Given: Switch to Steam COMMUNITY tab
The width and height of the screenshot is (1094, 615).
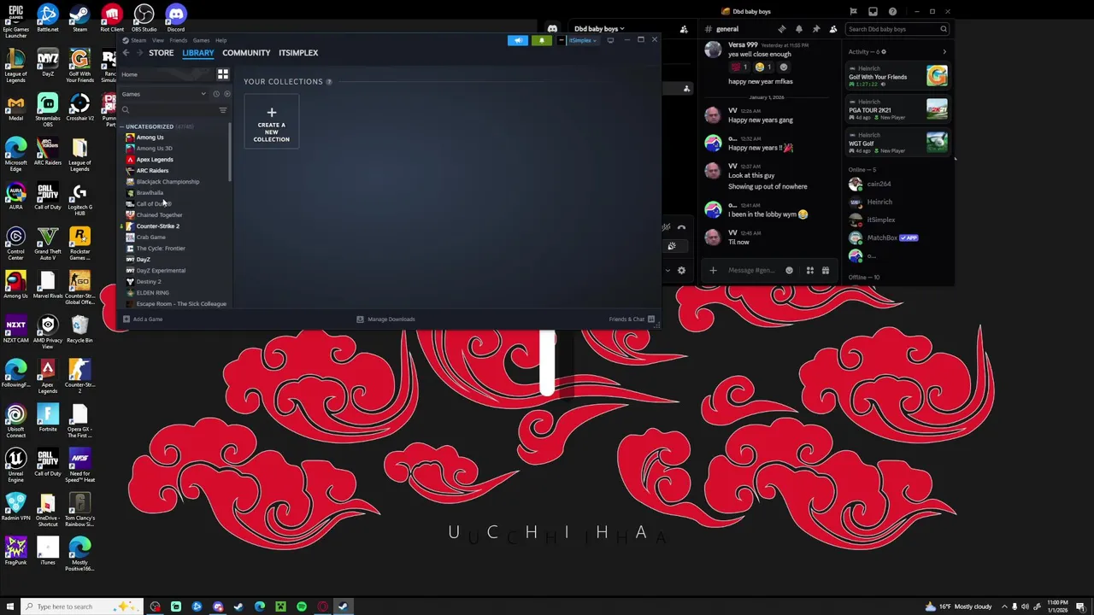Looking at the screenshot, I should pyautogui.click(x=246, y=53).
